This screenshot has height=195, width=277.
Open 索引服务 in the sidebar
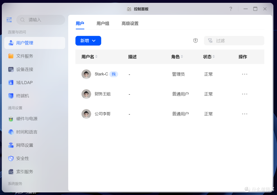[35, 171]
